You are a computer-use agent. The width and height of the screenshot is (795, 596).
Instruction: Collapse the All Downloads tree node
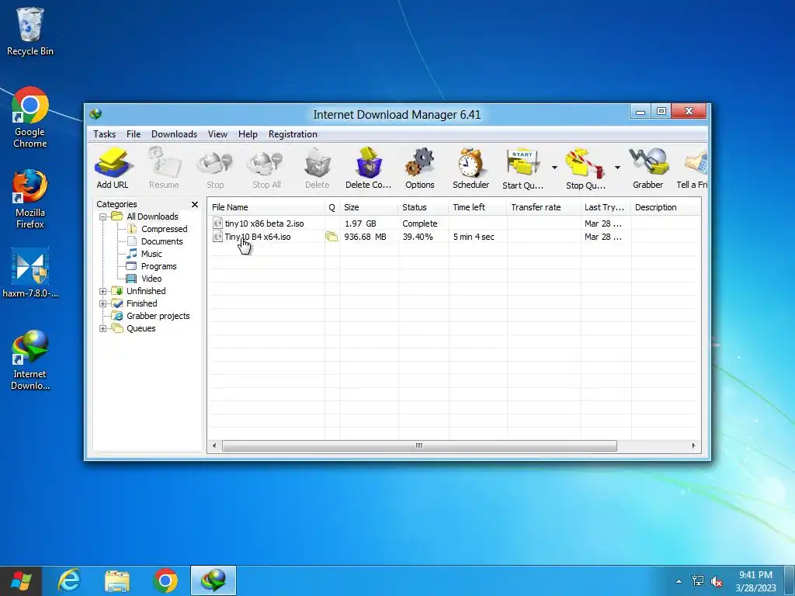tap(102, 217)
